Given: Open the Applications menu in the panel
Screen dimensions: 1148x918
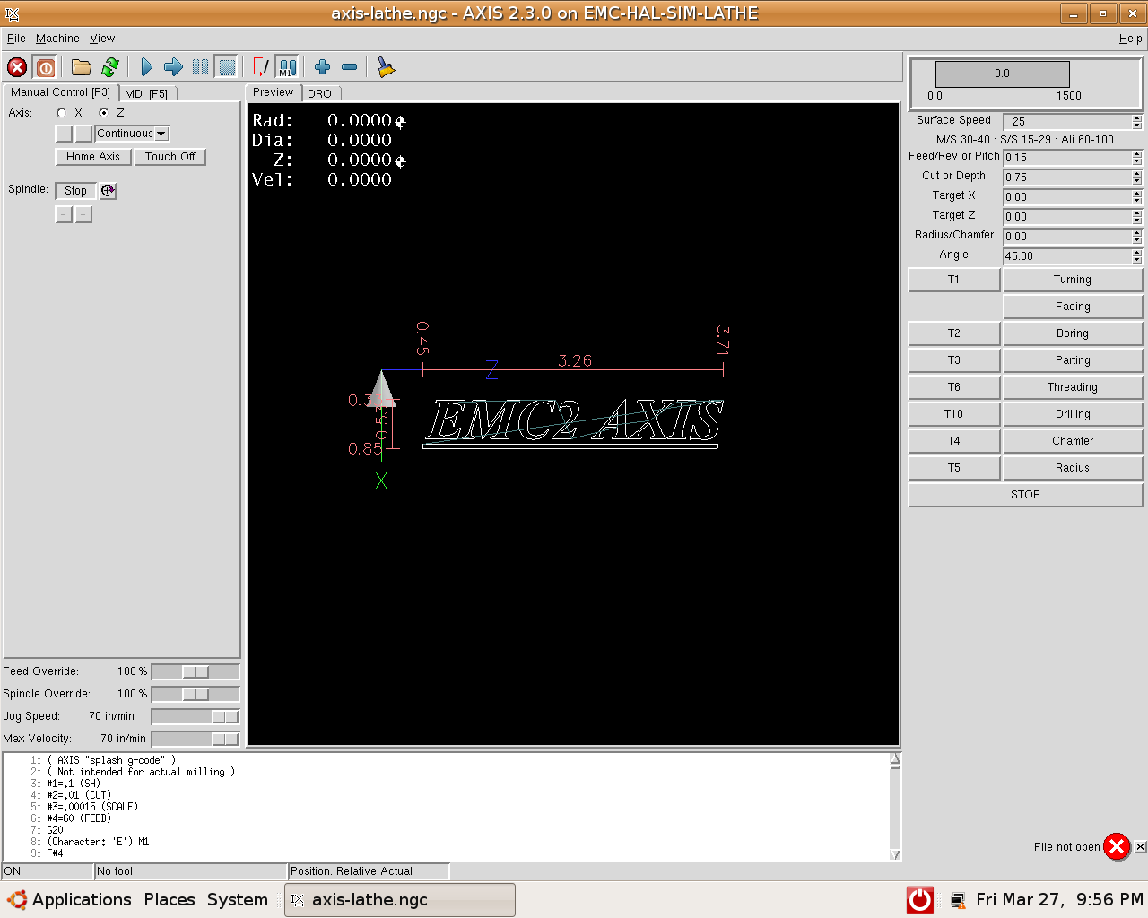Looking at the screenshot, I should tap(82, 900).
